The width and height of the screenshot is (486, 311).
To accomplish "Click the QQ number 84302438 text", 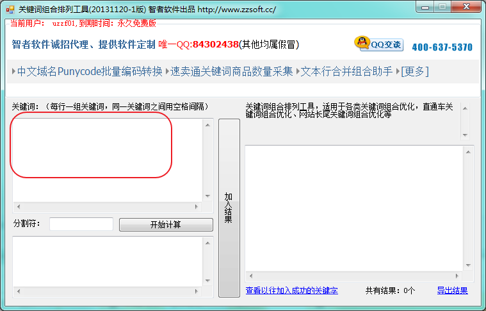I will point(216,44).
